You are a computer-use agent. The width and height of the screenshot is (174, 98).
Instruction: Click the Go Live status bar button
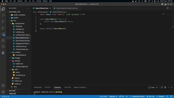click(x=150, y=96)
